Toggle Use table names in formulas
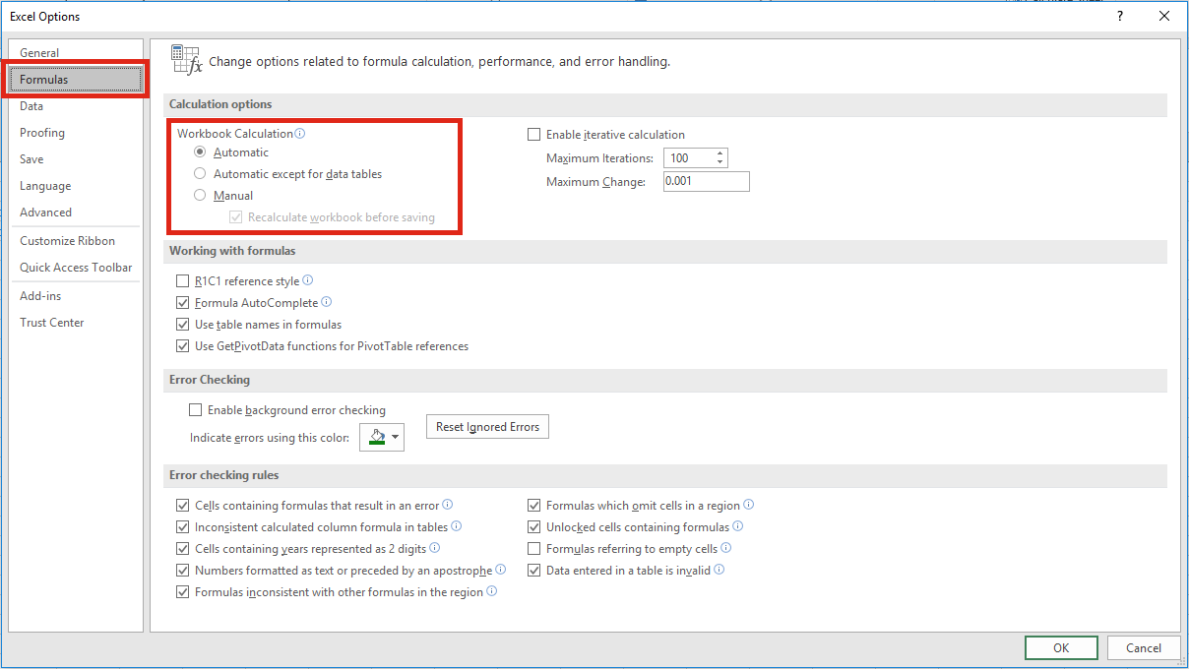The width and height of the screenshot is (1189, 669). [x=182, y=325]
